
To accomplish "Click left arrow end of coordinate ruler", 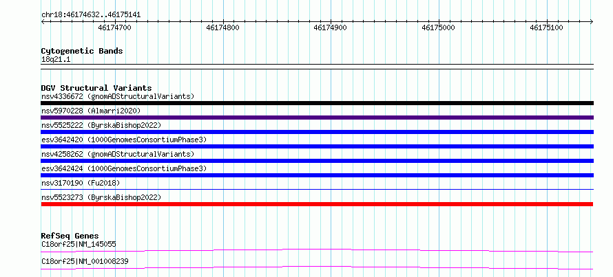I will (x=43, y=21).
